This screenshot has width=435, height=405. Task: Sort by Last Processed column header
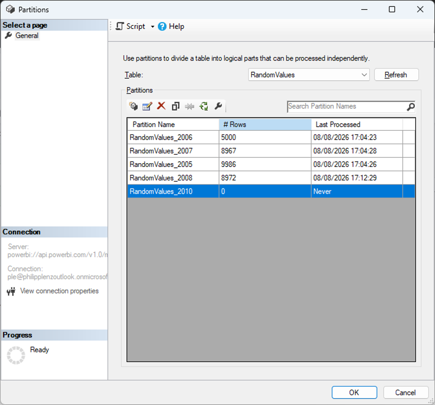click(x=357, y=124)
